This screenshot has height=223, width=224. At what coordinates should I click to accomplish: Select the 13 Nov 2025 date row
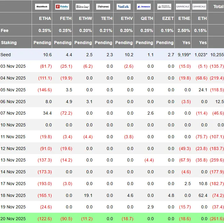click(112, 160)
